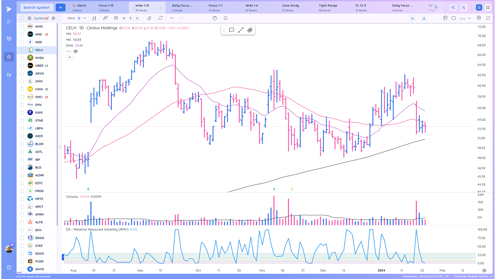Open the folder icon beside new
This screenshot has height=279, width=496.
(454, 18)
